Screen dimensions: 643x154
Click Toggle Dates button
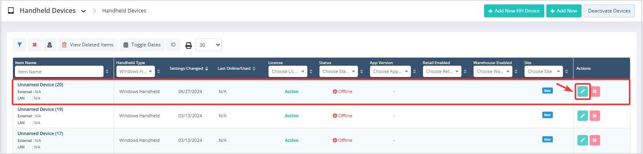click(142, 45)
